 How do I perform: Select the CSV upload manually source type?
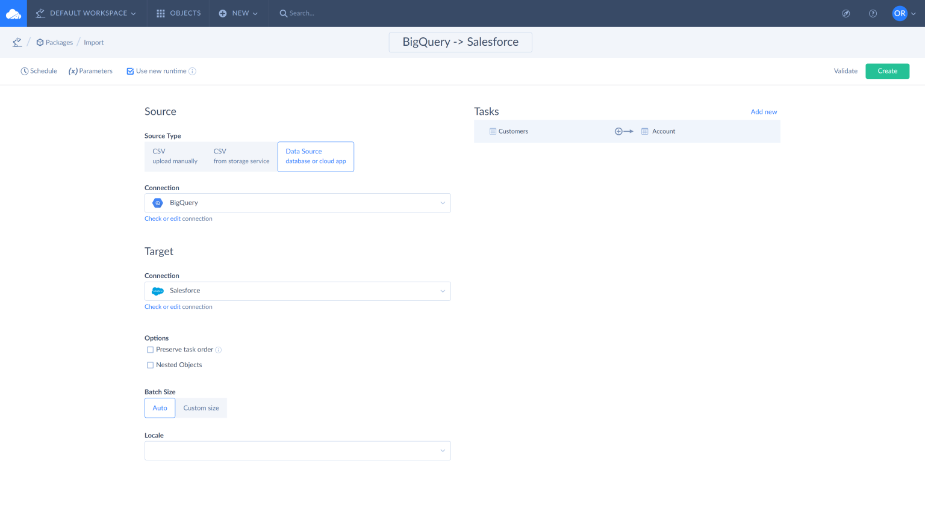(175, 156)
